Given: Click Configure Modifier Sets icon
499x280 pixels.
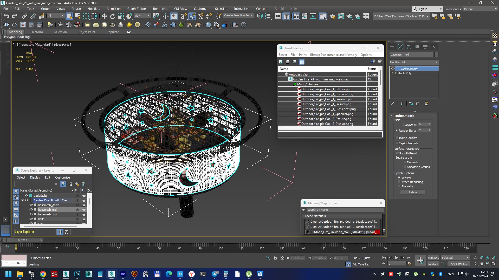Looking at the screenshot, I should coord(426,104).
